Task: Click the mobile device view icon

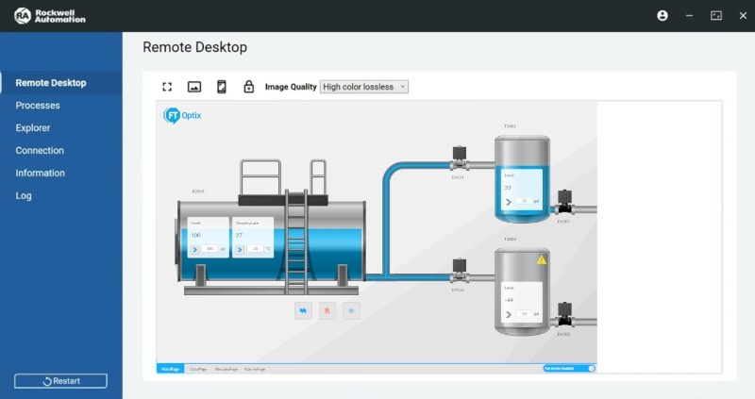Action: point(222,87)
